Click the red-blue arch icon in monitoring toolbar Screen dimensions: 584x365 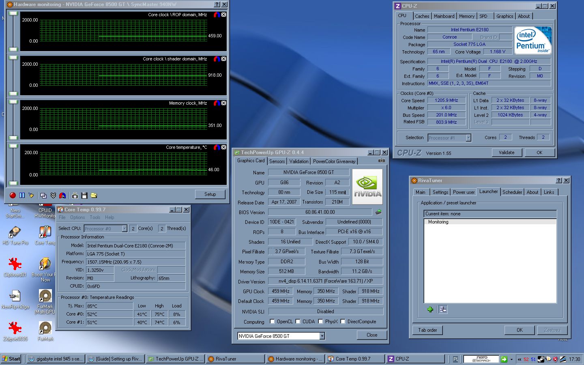coord(62,195)
